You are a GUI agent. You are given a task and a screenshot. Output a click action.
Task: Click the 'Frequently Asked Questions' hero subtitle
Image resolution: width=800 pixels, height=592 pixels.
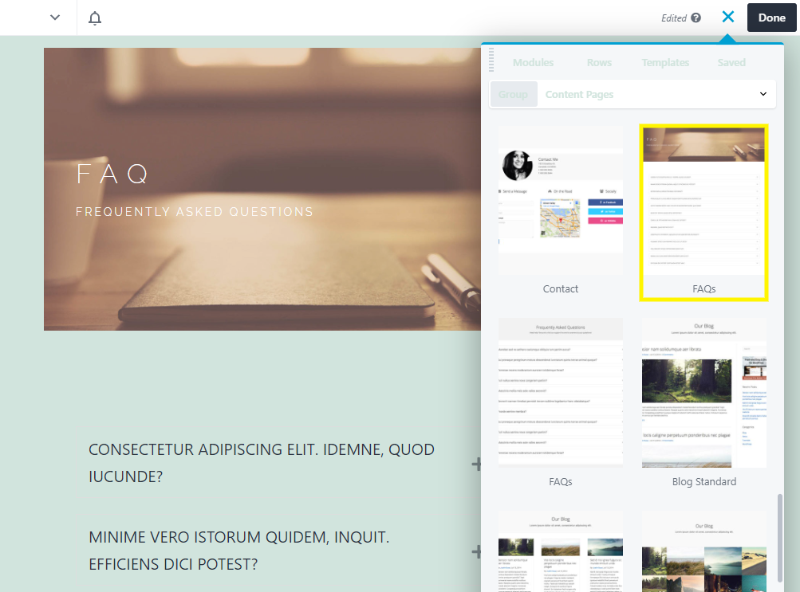[195, 212]
